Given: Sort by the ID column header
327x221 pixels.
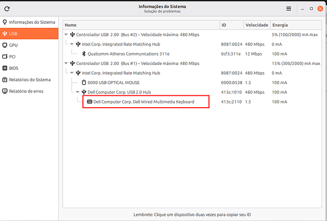Looking at the screenshot, I should 231,25.
